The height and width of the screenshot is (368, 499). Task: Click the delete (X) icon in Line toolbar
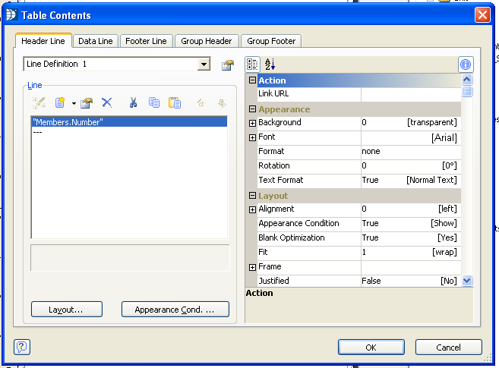[107, 102]
